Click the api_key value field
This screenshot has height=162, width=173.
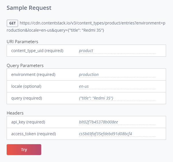tap(117, 122)
